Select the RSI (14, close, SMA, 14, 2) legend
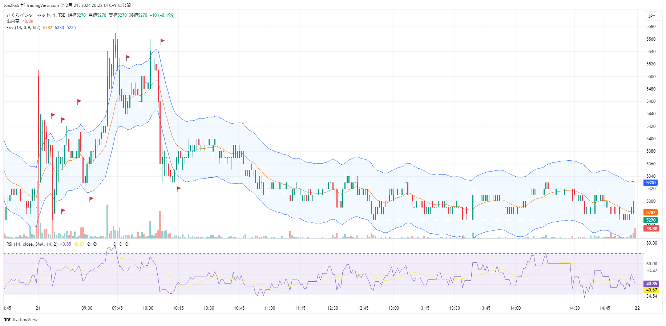Screen dimensions: 666x326 32,244
